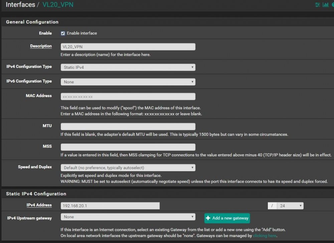Follow the 'clicking here' gateways link
Screen dimensions: 334x243
click(264, 236)
